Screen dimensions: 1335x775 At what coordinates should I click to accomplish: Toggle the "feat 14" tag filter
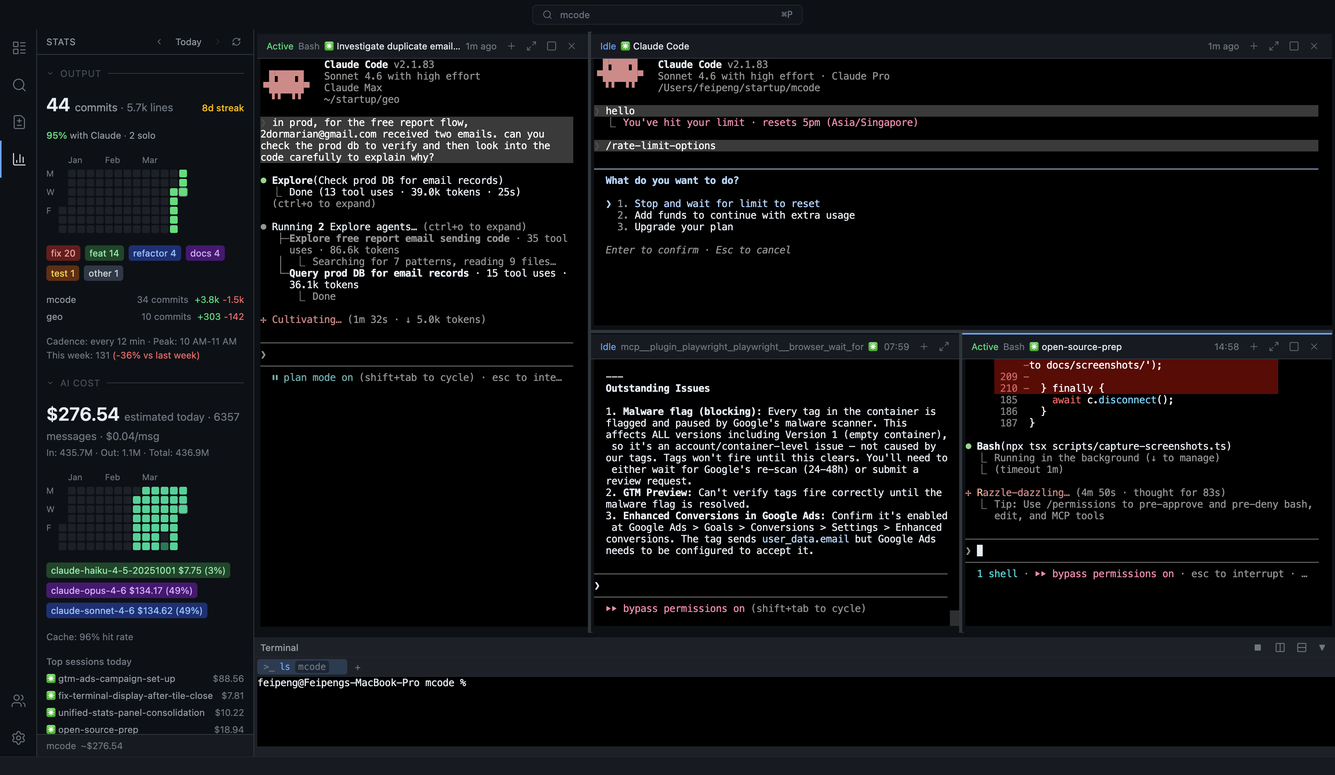click(104, 253)
